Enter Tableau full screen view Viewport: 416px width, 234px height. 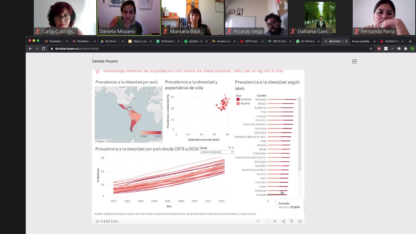point(300,221)
